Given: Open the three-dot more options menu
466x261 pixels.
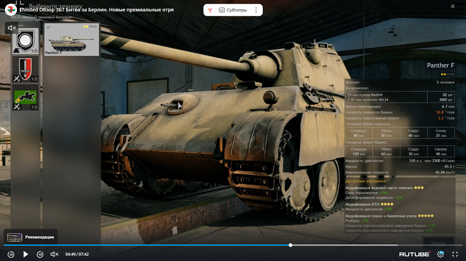Looking at the screenshot, I should (256, 10).
